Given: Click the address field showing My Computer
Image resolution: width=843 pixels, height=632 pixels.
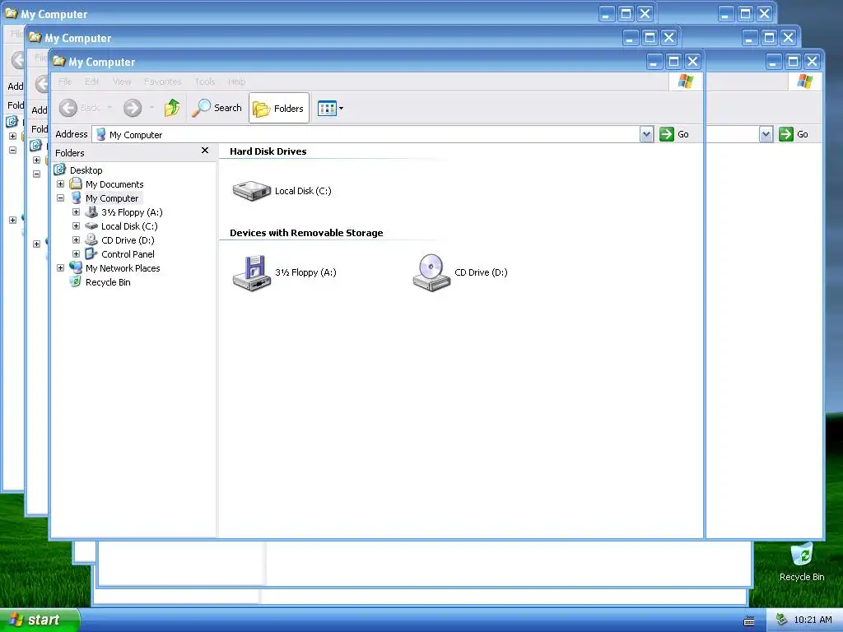Looking at the screenshot, I should pyautogui.click(x=366, y=134).
